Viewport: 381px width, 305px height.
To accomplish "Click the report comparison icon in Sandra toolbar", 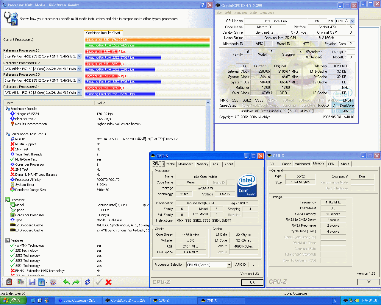I will point(21,282).
